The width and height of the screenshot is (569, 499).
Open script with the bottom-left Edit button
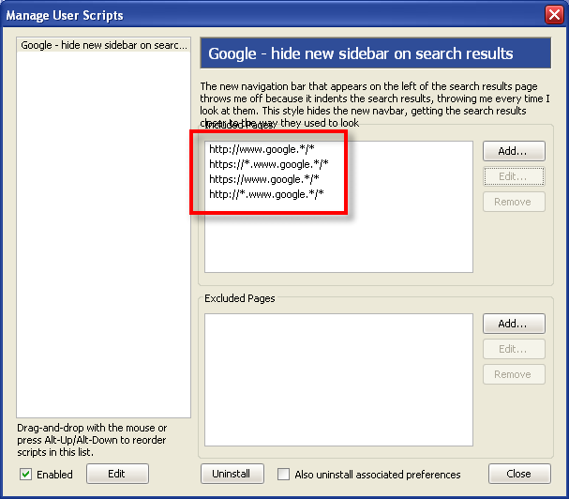tap(117, 474)
